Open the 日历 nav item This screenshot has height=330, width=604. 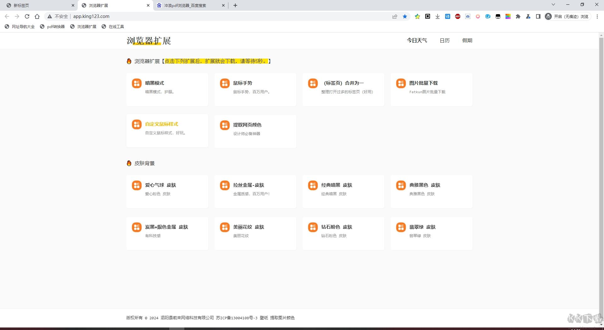[445, 40]
